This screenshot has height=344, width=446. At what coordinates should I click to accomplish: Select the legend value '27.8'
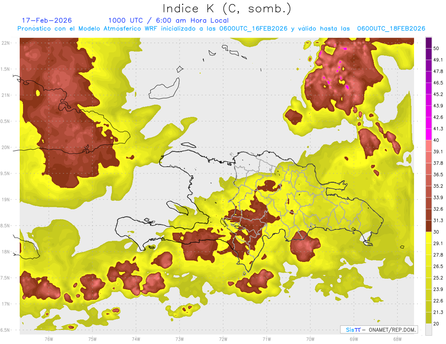438,255
